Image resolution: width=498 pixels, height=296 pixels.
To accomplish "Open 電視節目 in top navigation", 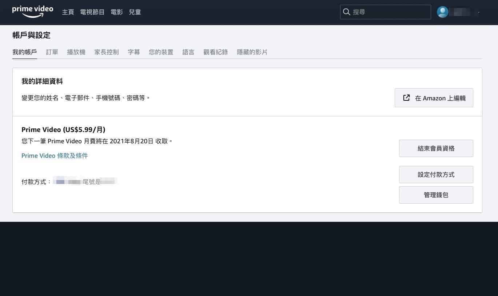I will coord(92,12).
